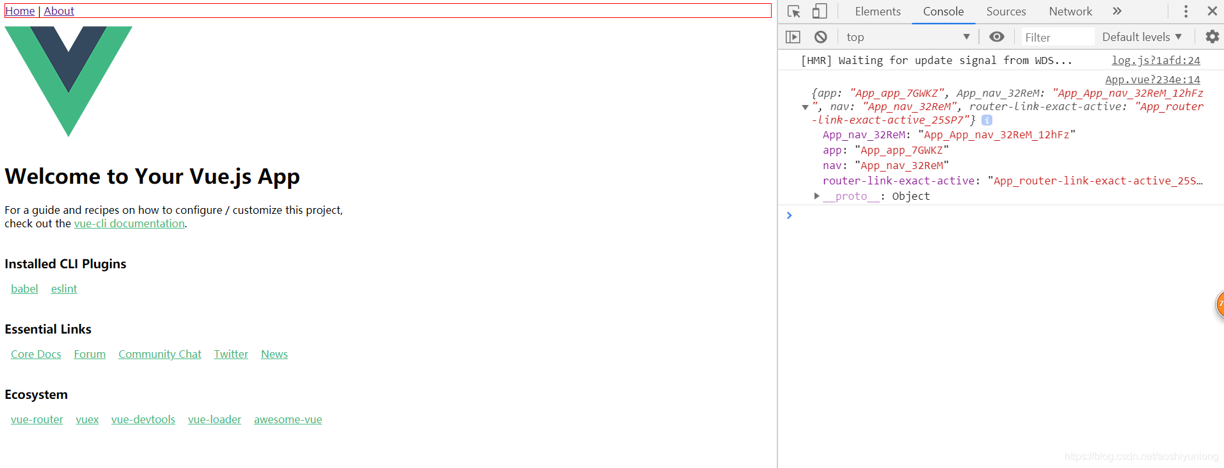
Task: Open the vuex link
Action: [87, 419]
